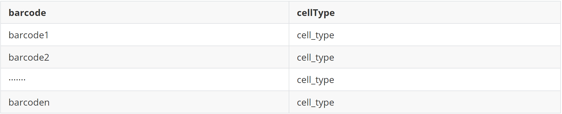The height and width of the screenshot is (114, 562).
Task: Click the border below the header row
Action: 281,23
